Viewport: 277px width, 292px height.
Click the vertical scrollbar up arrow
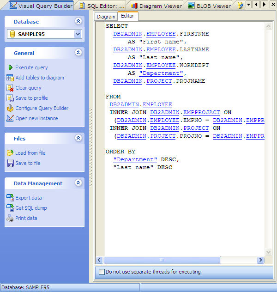point(268,26)
